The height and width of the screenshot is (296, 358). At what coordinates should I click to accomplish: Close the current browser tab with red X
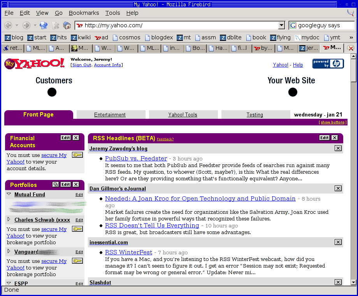point(351,48)
